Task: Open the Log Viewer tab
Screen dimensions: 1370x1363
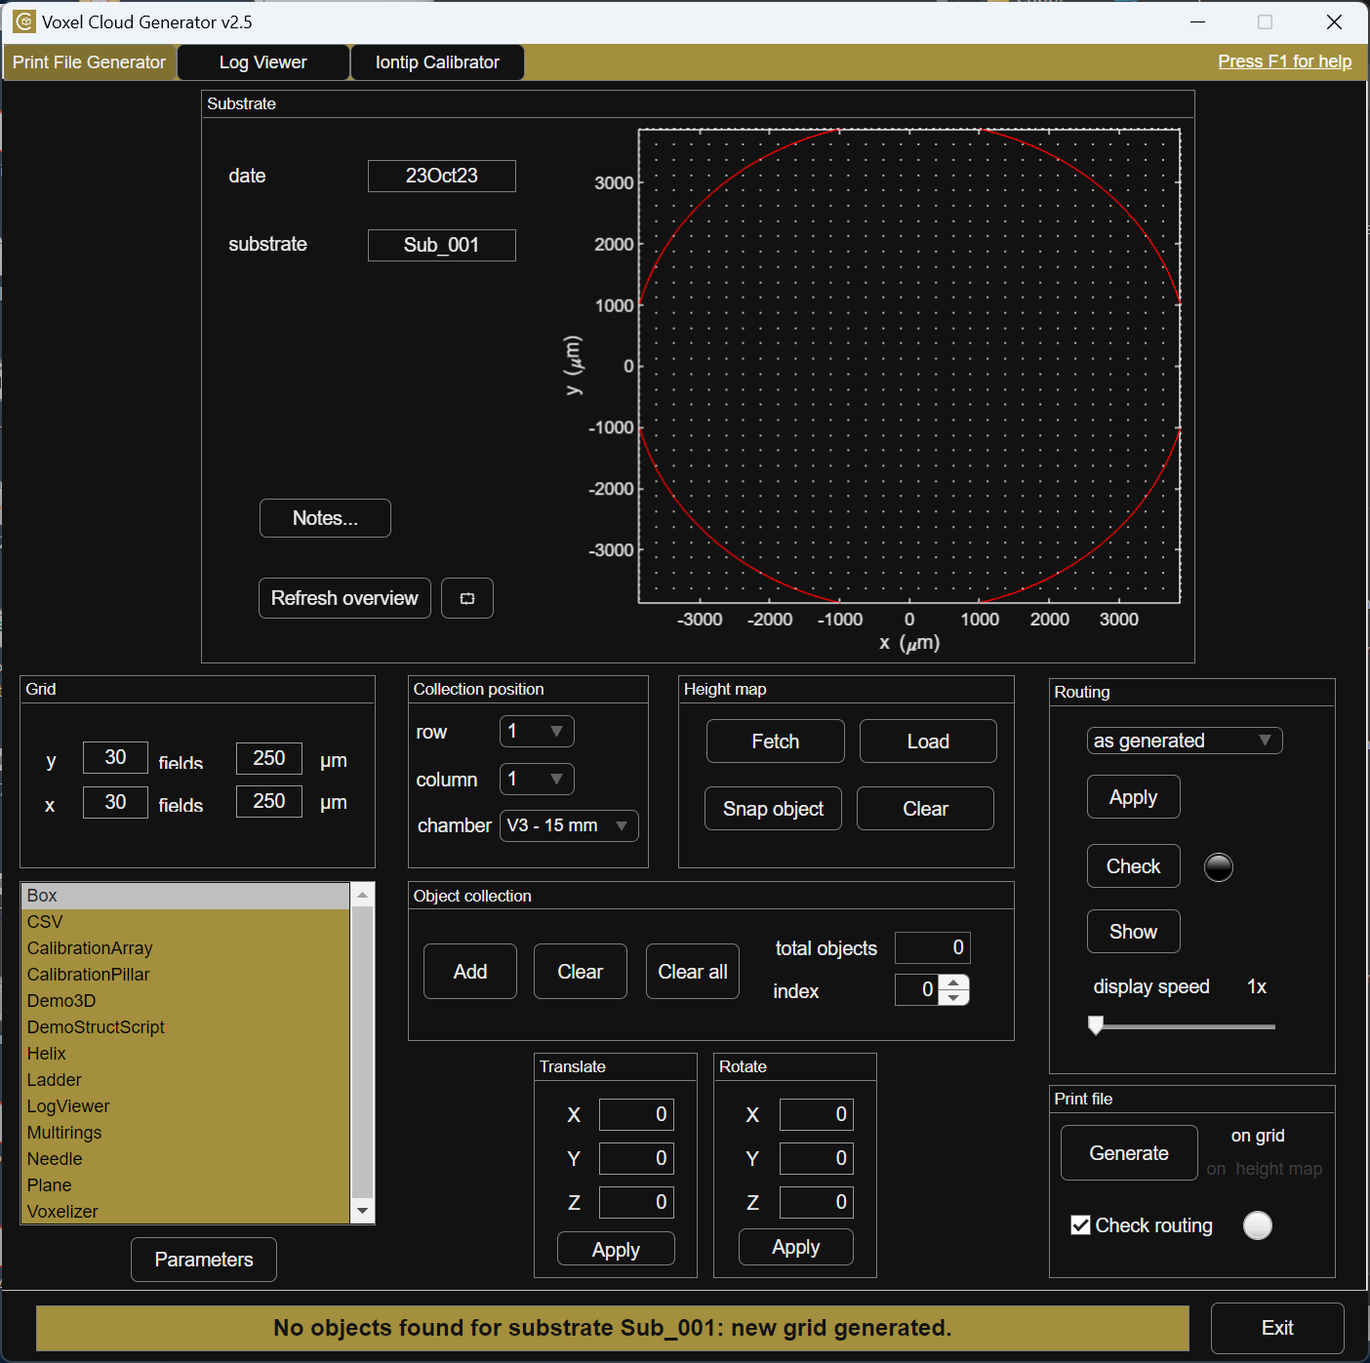Action: (x=262, y=62)
